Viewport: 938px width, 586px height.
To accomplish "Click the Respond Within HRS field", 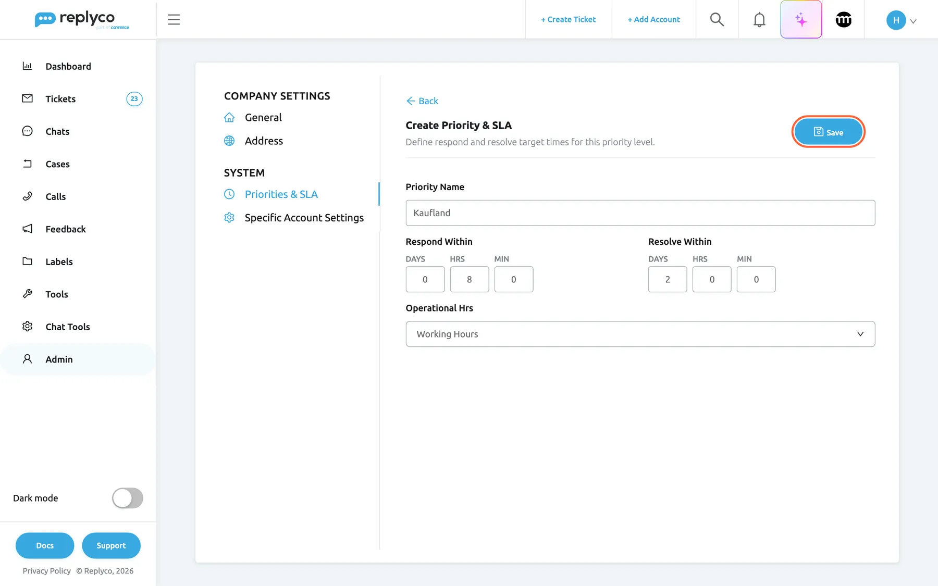I will pos(470,280).
